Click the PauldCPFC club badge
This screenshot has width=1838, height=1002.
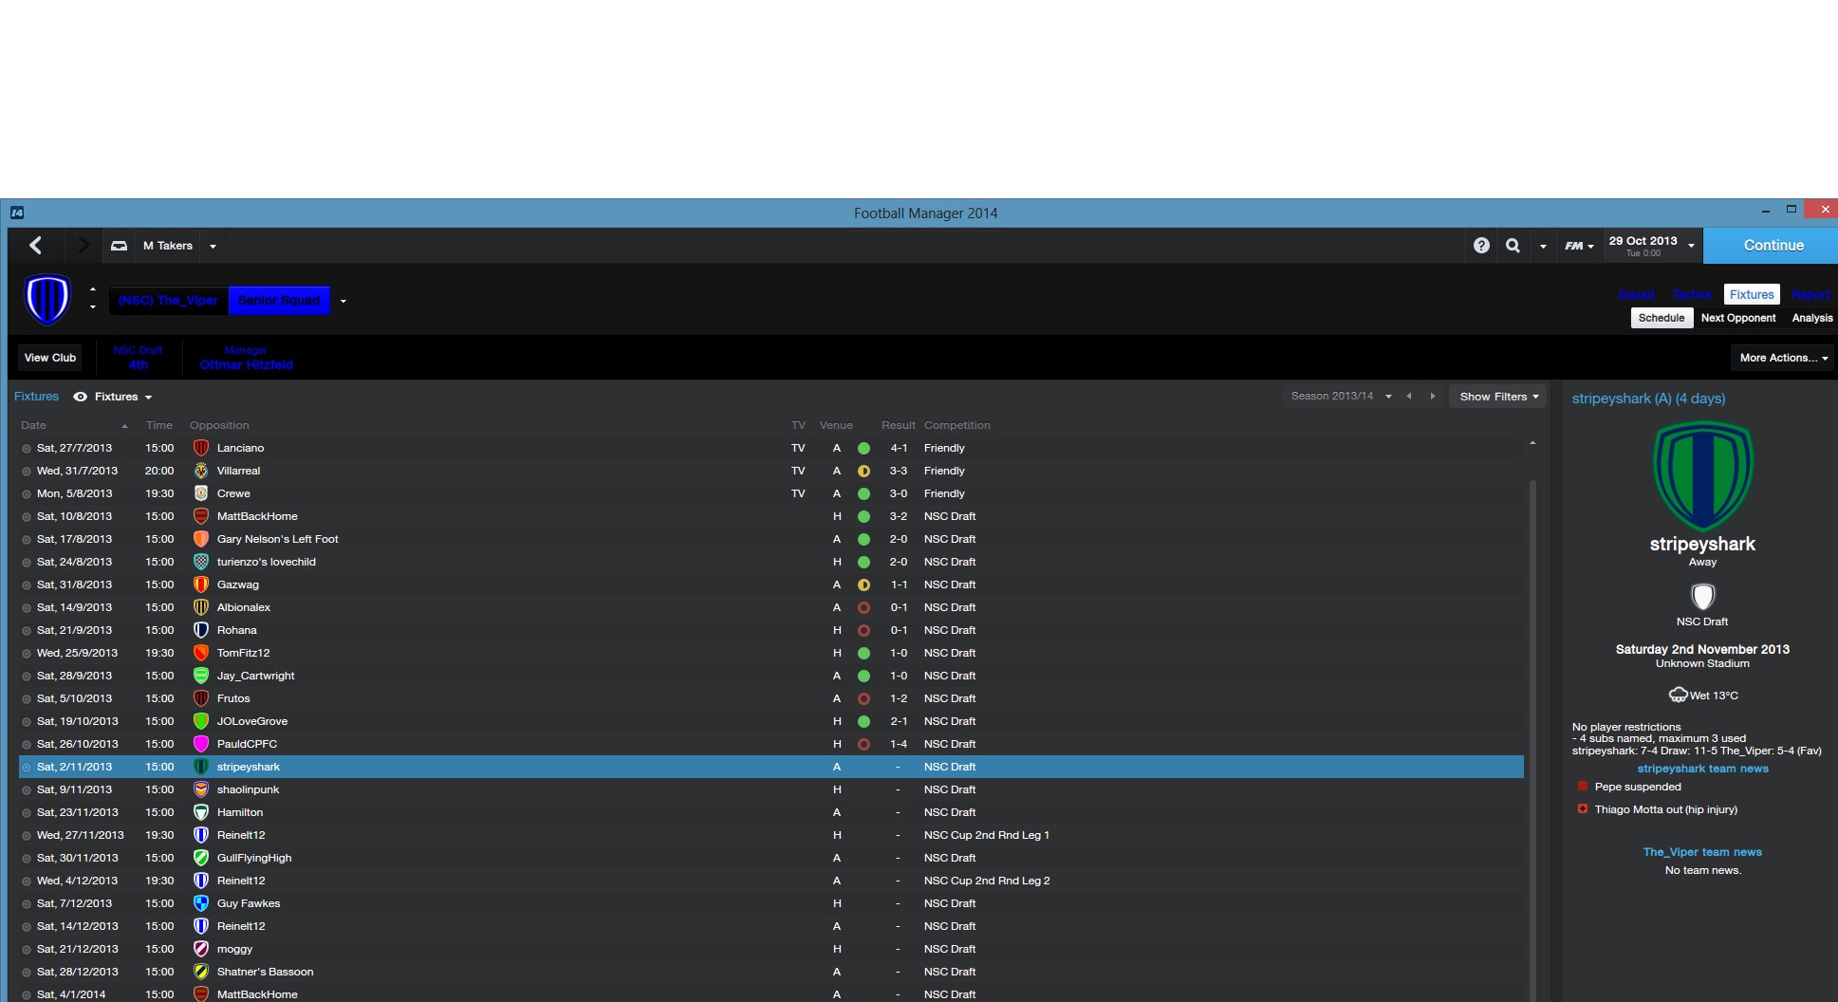coord(201,744)
